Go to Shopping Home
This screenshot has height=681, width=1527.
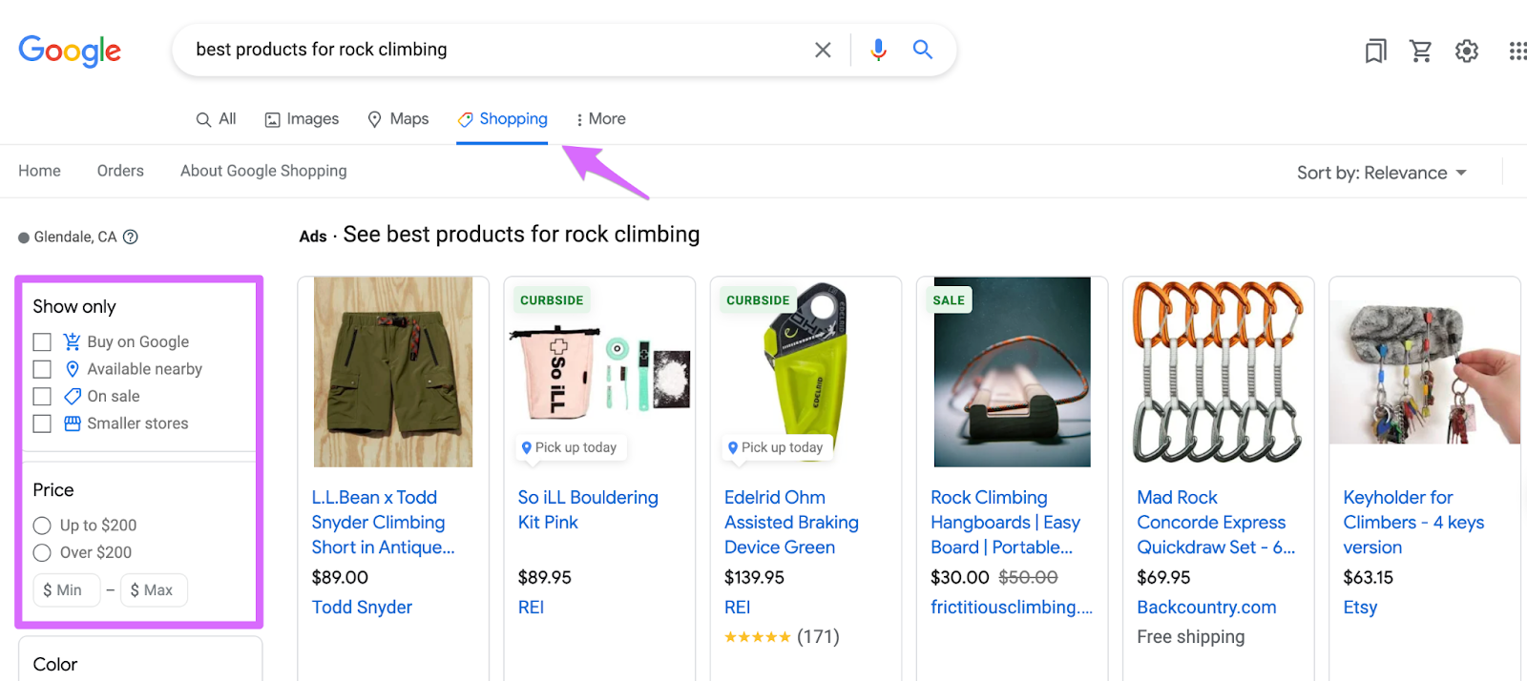[x=39, y=171]
